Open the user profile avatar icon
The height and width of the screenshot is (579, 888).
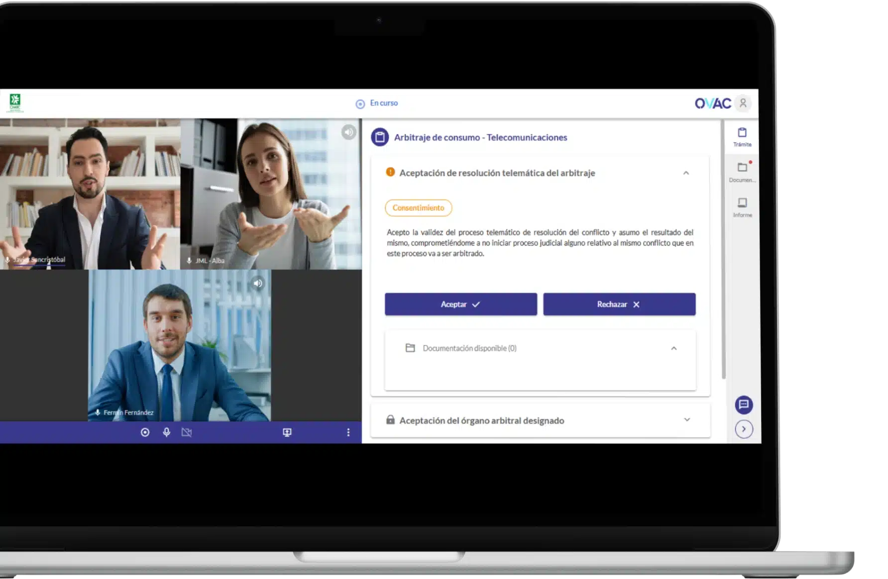click(x=743, y=103)
